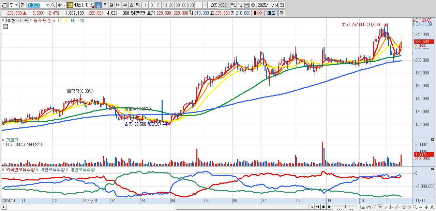Click the 평 button
Viewport: 436px width, 211px height.
(282, 13)
